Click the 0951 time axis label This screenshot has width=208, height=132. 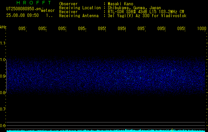pyautogui.click(x=22, y=28)
